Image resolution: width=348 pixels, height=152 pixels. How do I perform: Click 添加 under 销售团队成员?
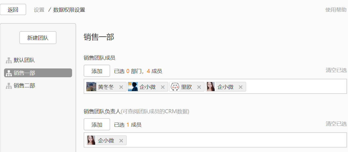(97, 71)
